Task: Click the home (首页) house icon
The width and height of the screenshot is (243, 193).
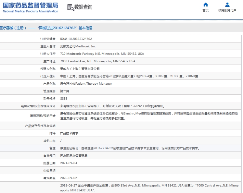Action: (206, 5)
